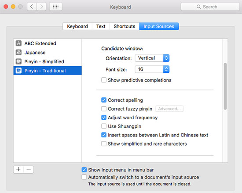Switch to the Keyboard tab

(77, 26)
